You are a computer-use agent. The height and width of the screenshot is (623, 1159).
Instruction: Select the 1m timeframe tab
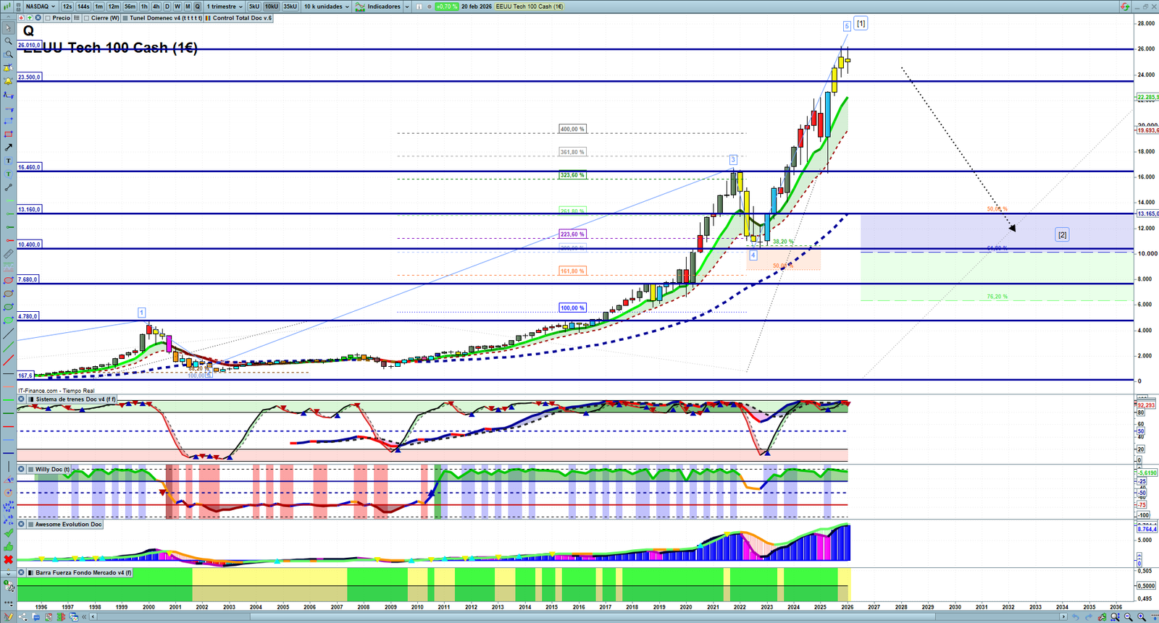point(99,7)
